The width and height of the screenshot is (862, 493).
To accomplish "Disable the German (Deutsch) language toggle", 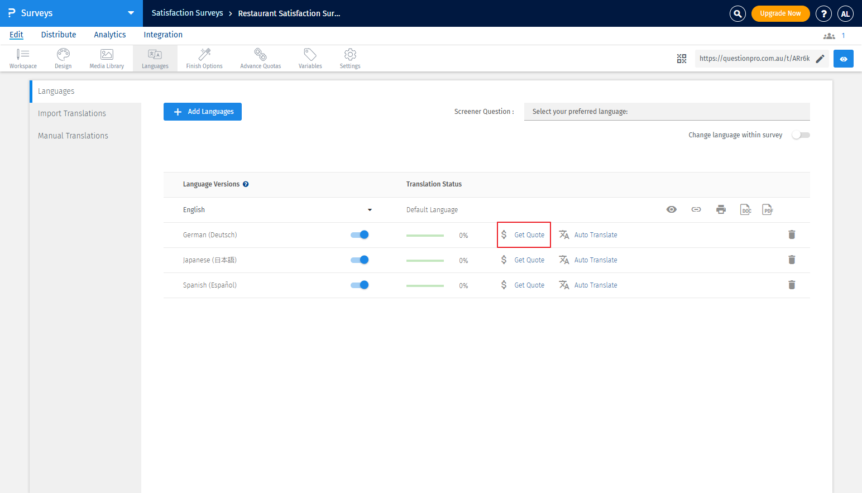I will tap(360, 234).
